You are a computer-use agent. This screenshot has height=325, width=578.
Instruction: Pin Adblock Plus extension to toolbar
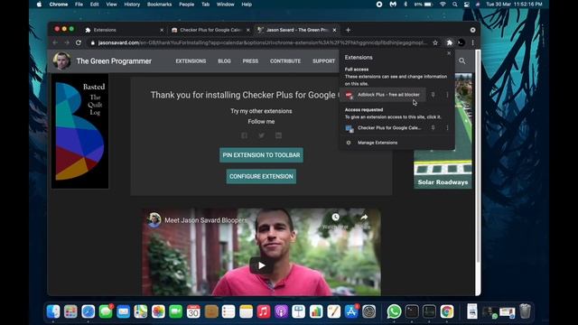tap(433, 95)
